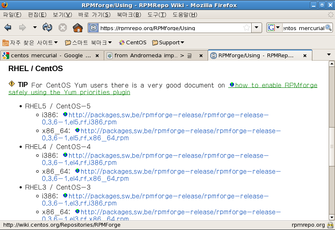The height and width of the screenshot is (230, 335).
Task: Close the 'centos mercurial - Google' tab
Action: (97, 56)
